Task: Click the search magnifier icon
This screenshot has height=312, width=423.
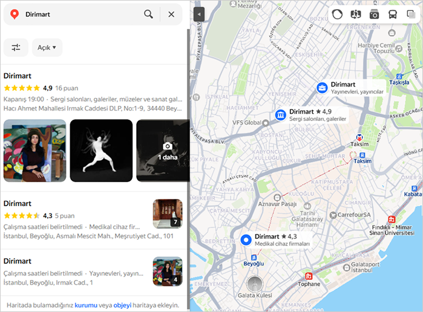Action: [x=148, y=14]
